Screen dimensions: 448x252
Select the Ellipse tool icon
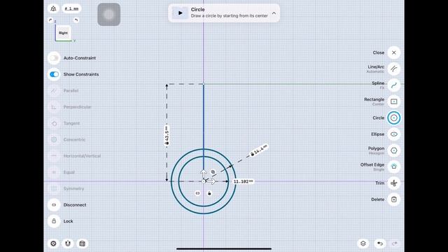393,134
